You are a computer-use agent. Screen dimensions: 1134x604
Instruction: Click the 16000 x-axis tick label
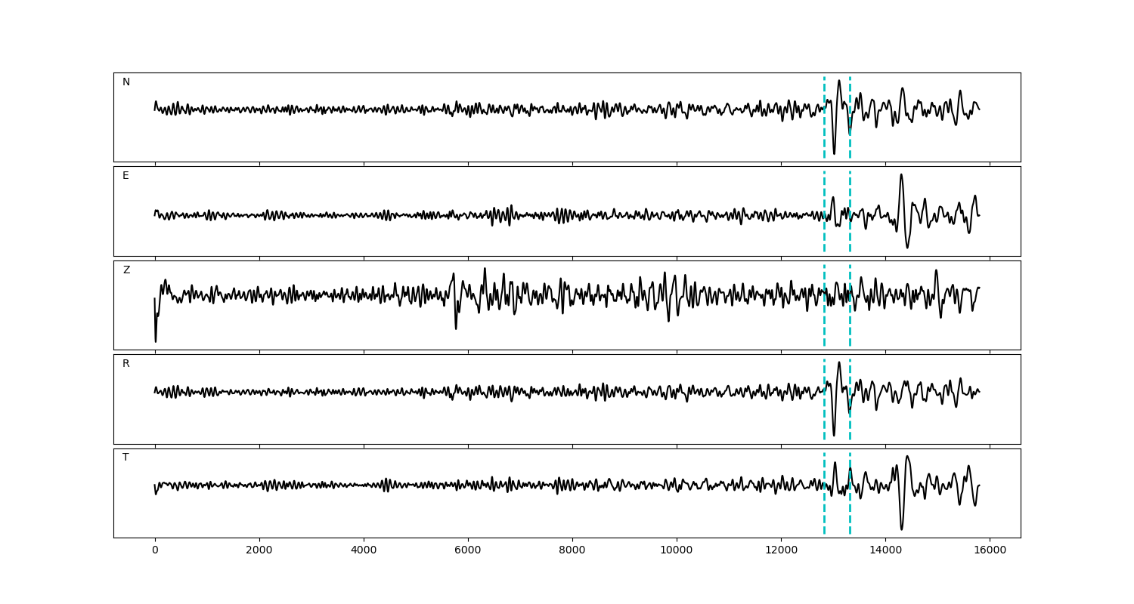pos(990,550)
